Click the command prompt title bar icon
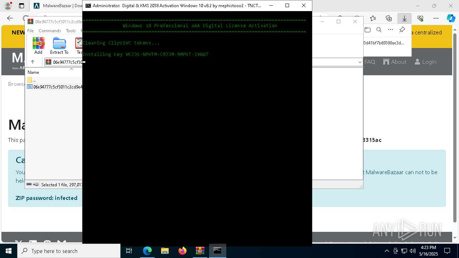 [x=88, y=6]
